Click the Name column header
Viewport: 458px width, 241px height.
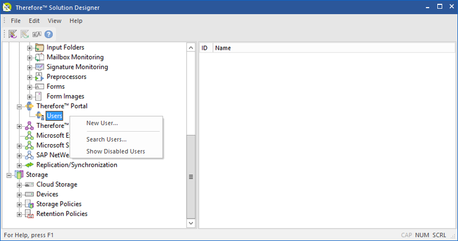tap(334, 48)
